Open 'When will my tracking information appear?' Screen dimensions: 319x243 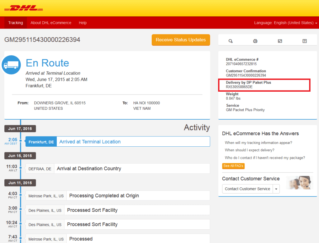[x=258, y=143]
